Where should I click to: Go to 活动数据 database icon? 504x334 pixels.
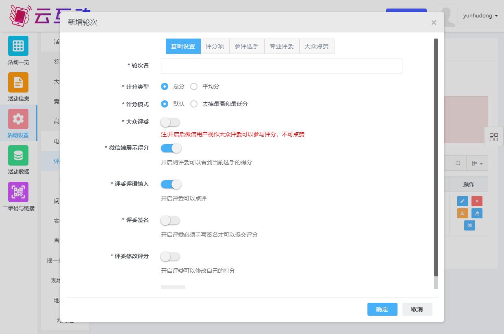pos(18,155)
